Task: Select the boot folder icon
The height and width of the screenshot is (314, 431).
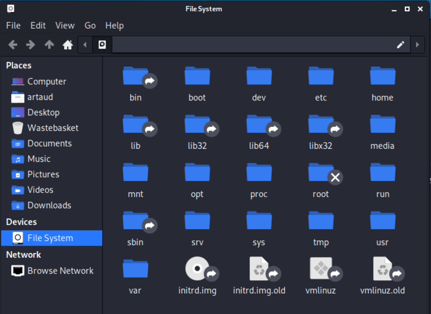Action: click(x=197, y=76)
